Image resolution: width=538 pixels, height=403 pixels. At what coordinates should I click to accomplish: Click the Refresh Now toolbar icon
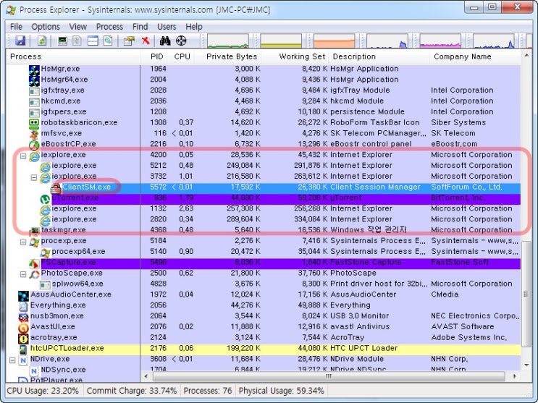(x=42, y=41)
